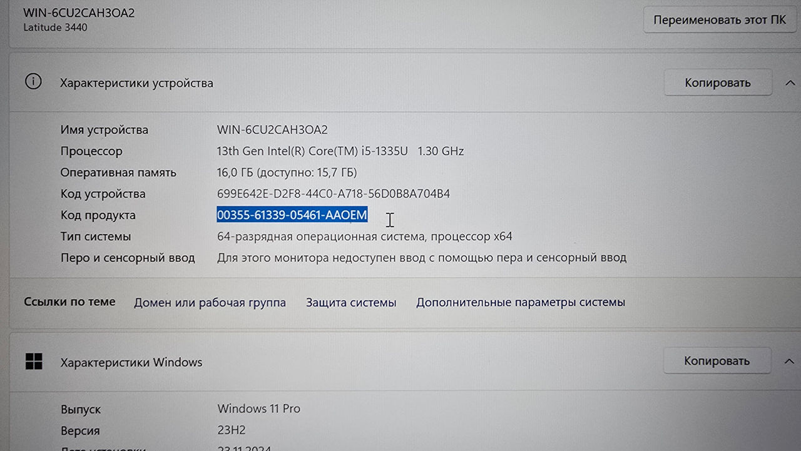Click the info icon beside Характеристики устройства
Screen dimensions: 801x451
coord(33,82)
